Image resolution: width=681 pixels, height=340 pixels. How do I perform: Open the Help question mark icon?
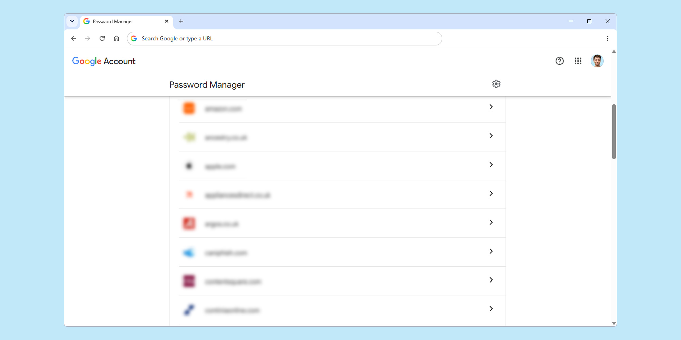[x=559, y=61]
